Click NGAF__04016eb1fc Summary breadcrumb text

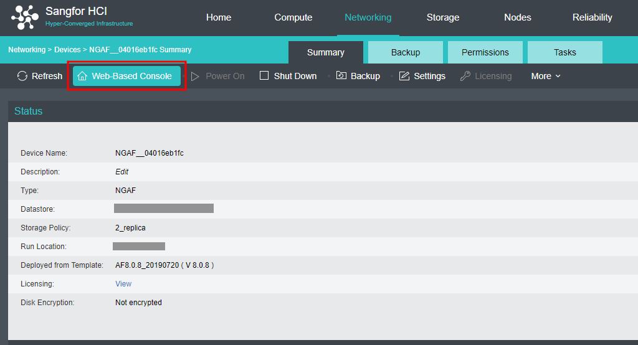(140, 50)
